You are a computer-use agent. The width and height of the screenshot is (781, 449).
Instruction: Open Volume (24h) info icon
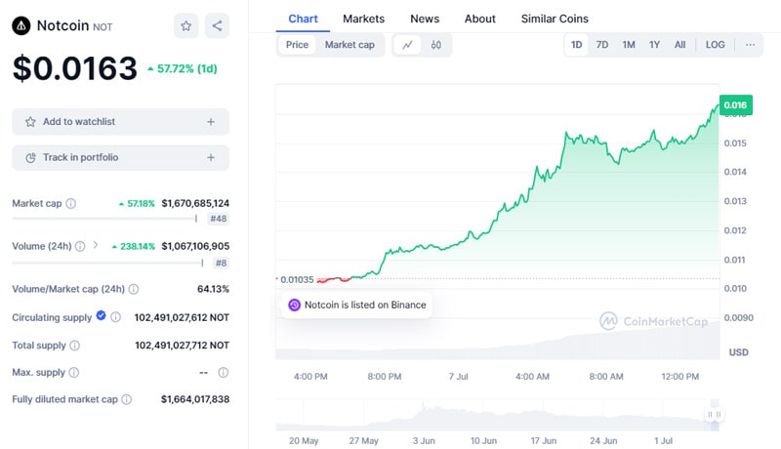click(80, 246)
